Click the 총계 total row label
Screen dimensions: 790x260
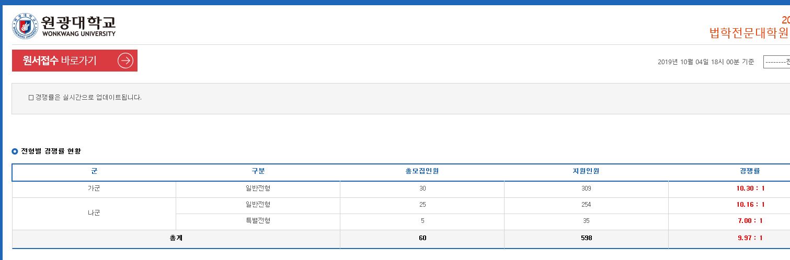point(176,238)
